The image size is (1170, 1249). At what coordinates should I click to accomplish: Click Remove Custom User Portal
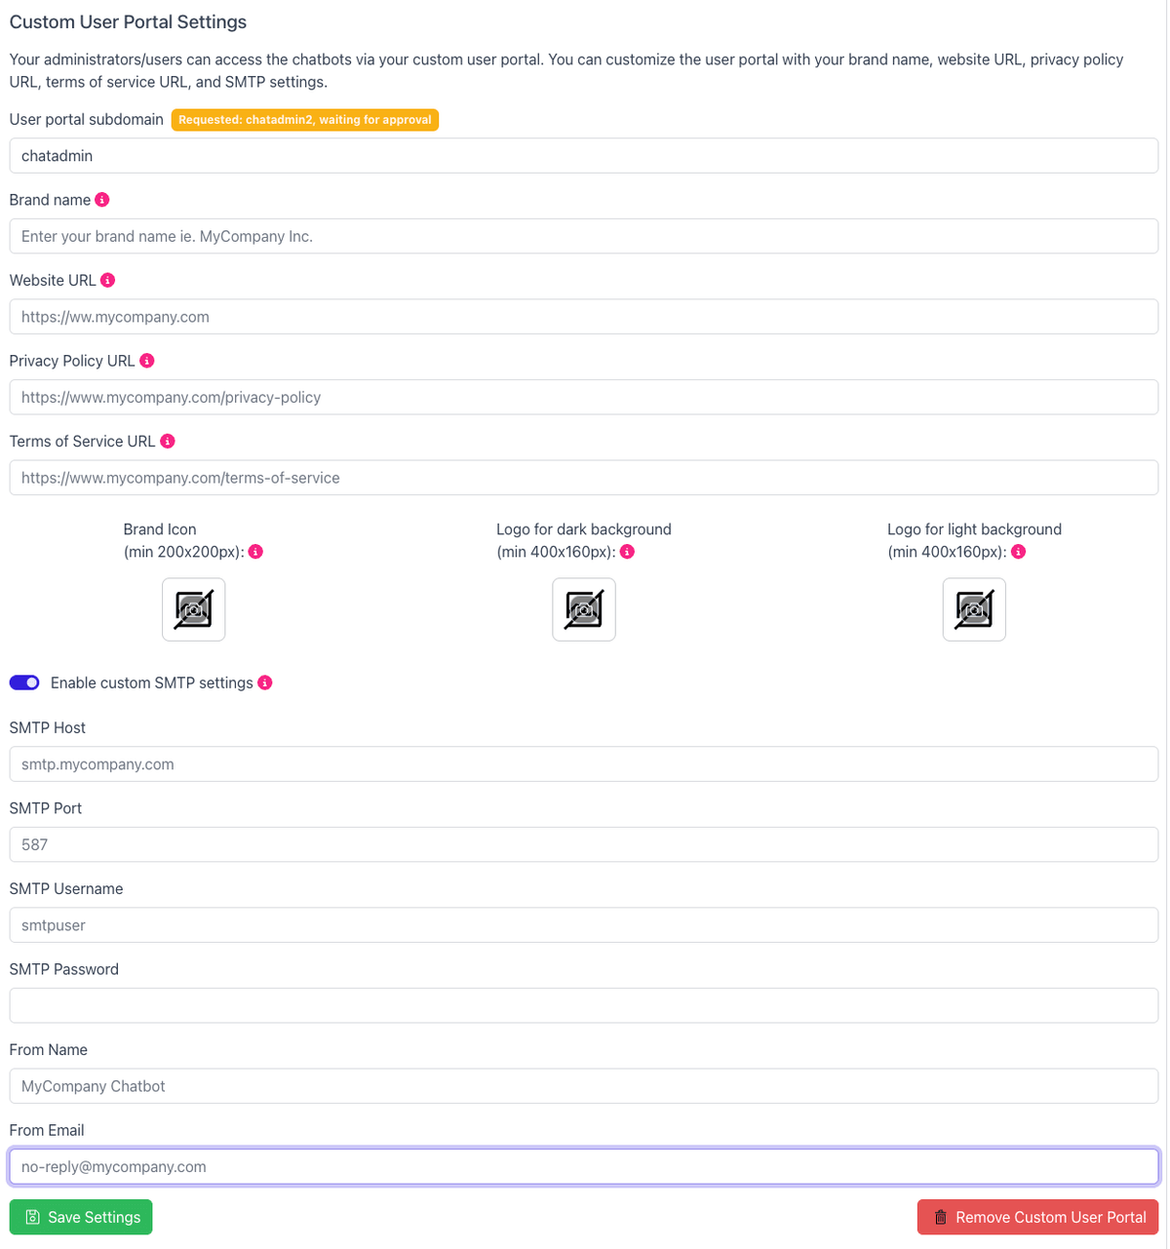1036,1217
